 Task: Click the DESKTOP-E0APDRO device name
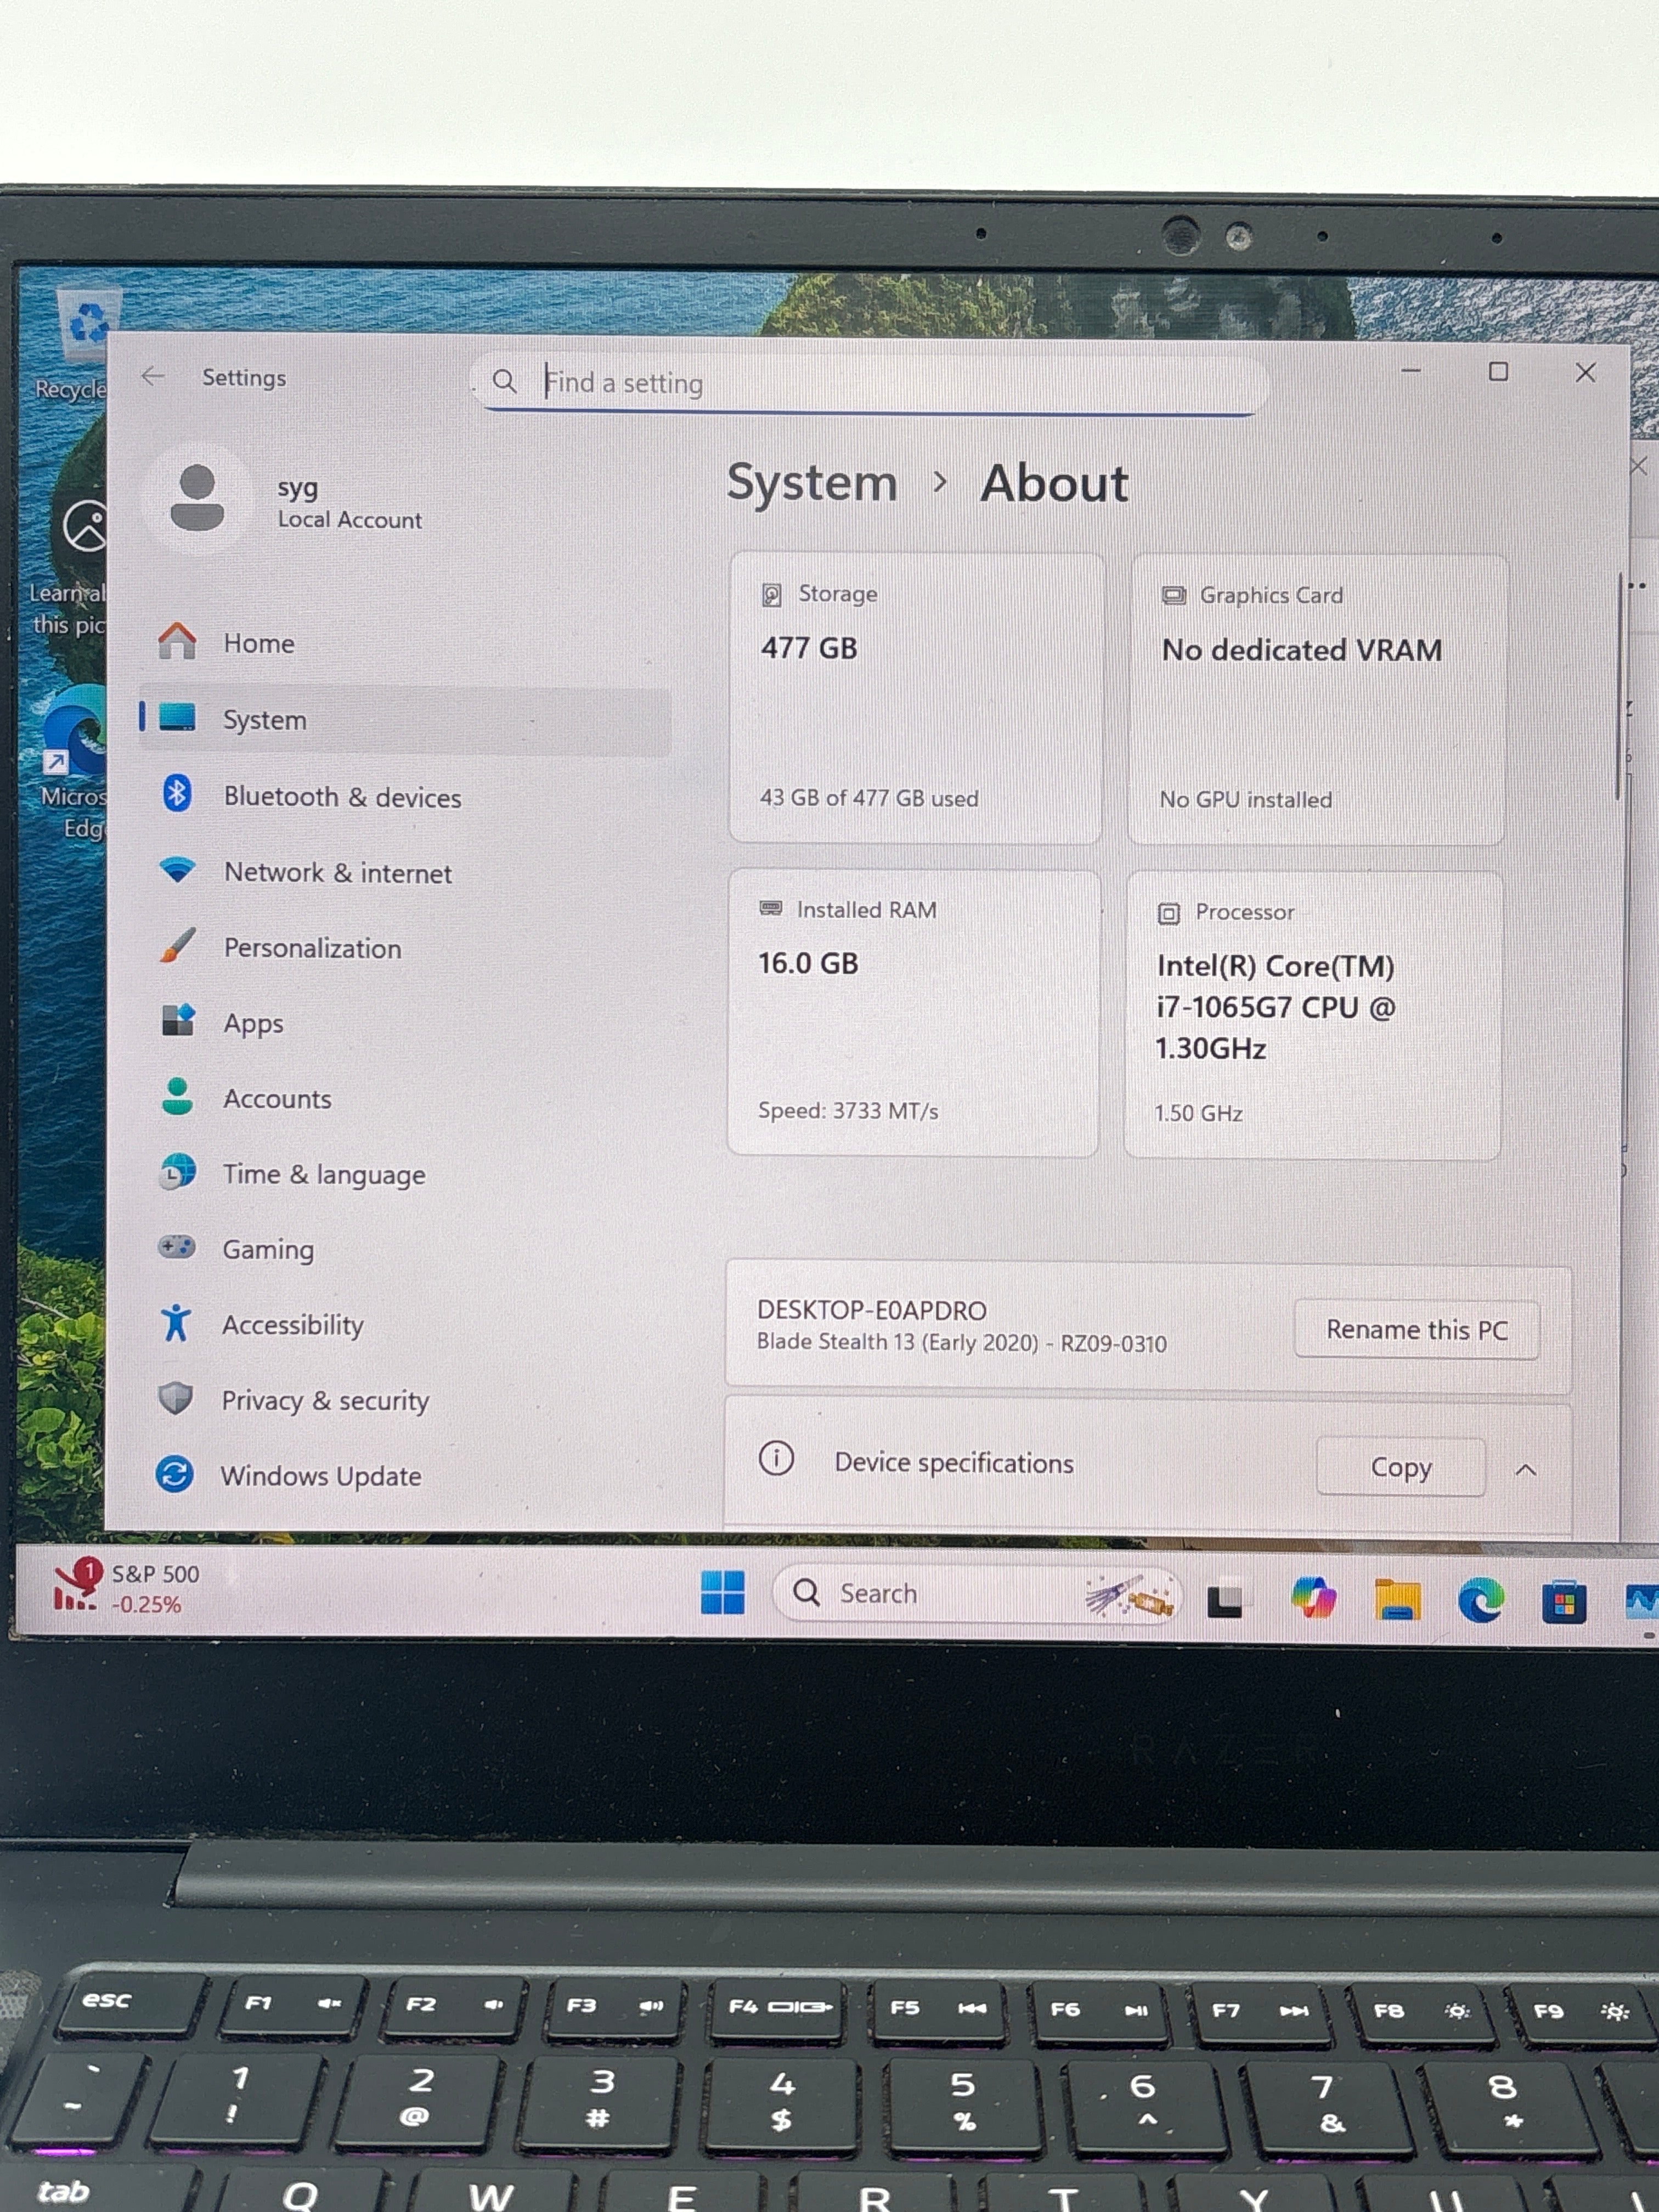tap(871, 1309)
